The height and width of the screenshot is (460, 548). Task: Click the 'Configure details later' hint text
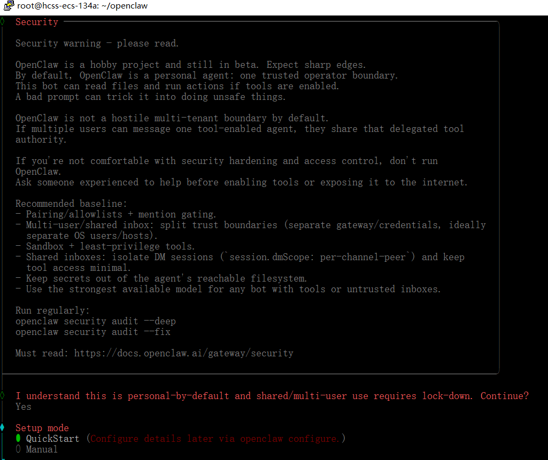pos(214,439)
